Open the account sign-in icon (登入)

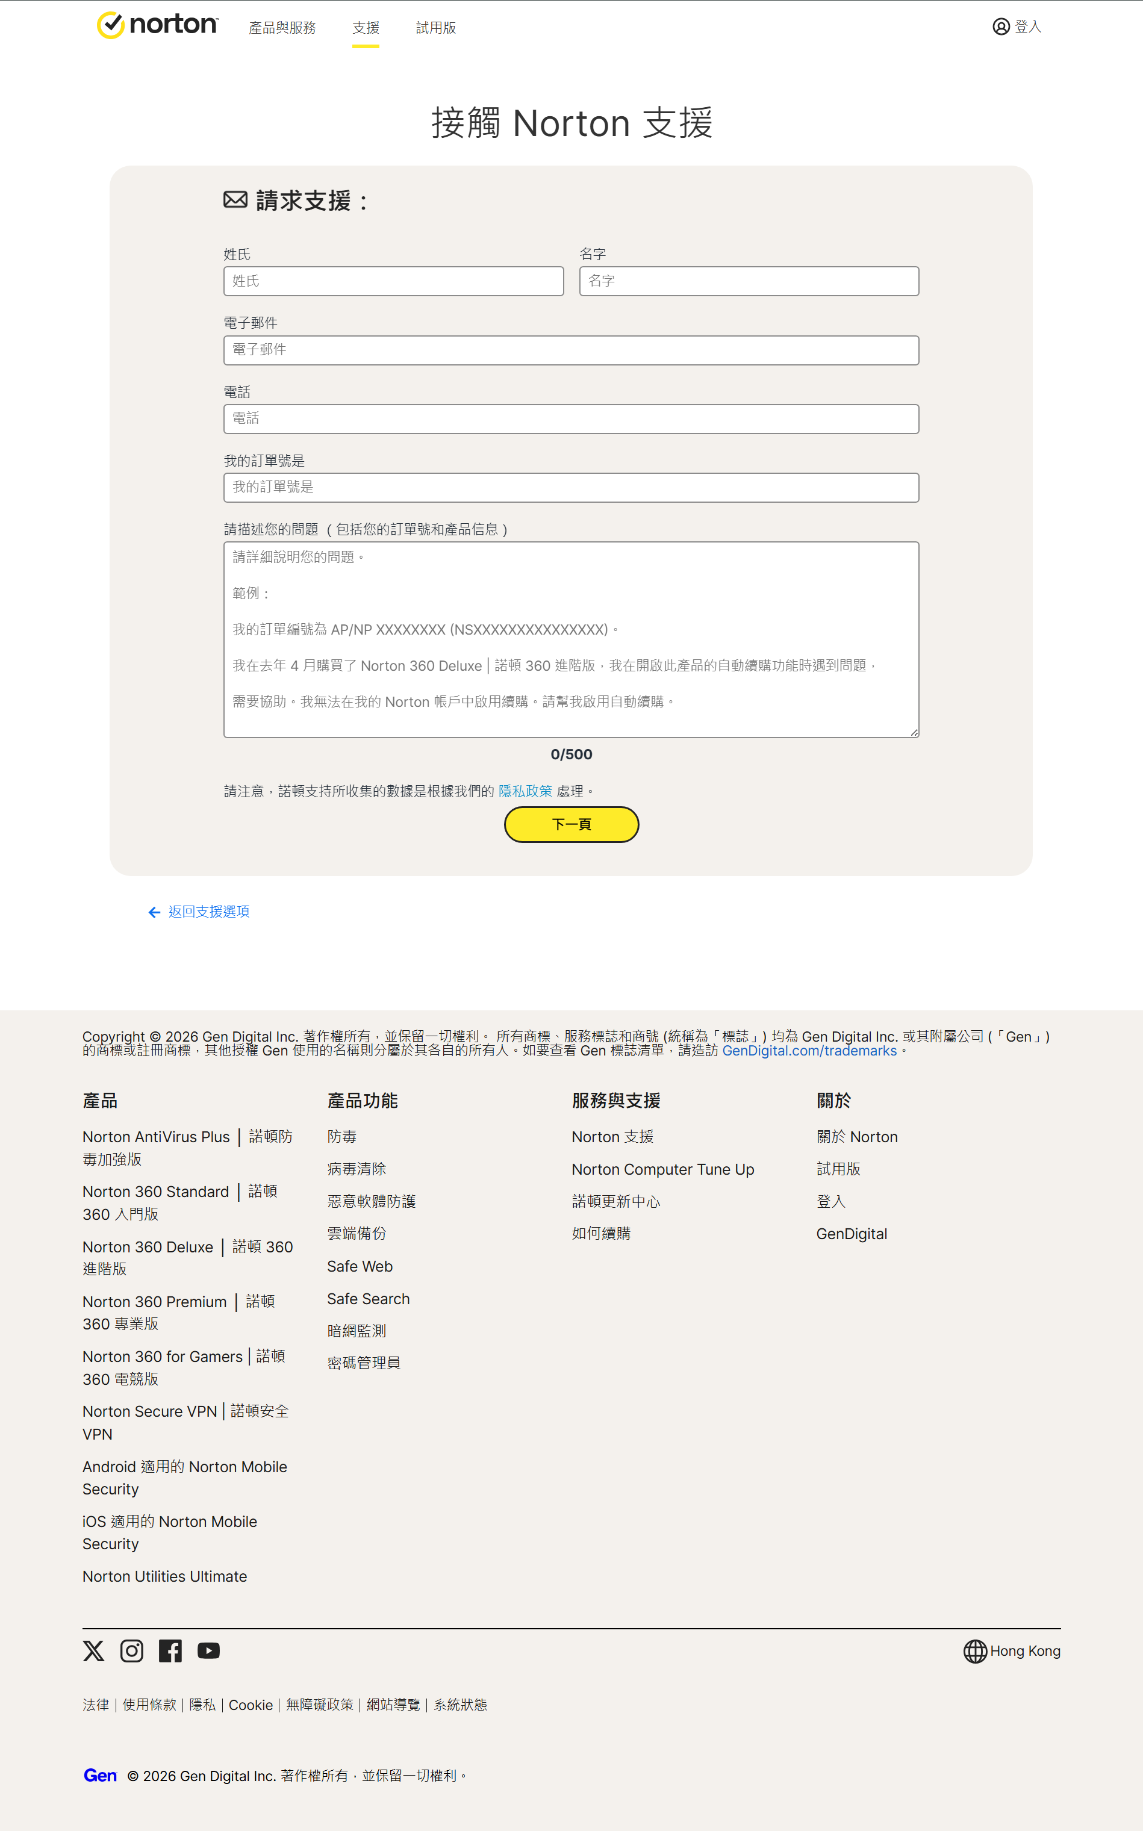point(1001,27)
